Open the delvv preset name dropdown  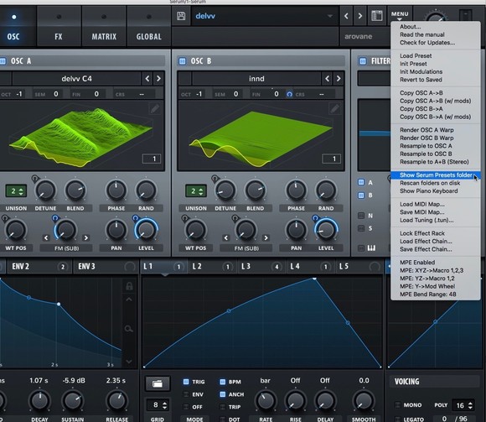(264, 16)
